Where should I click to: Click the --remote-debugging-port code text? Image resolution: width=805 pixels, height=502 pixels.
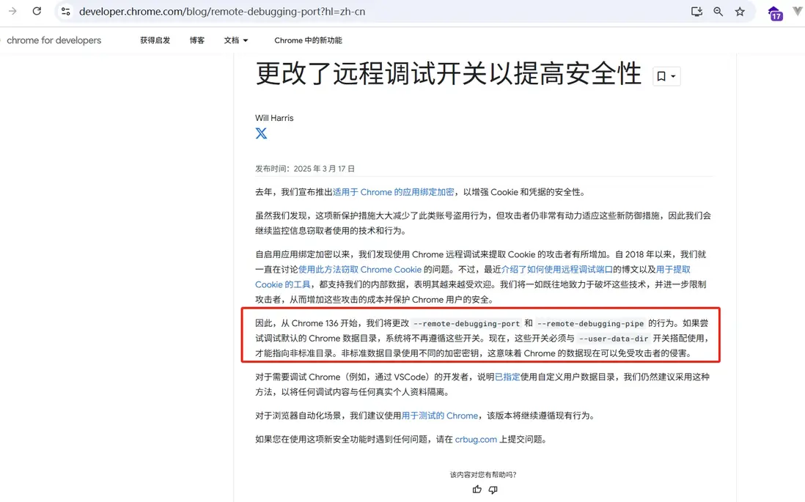click(466, 323)
